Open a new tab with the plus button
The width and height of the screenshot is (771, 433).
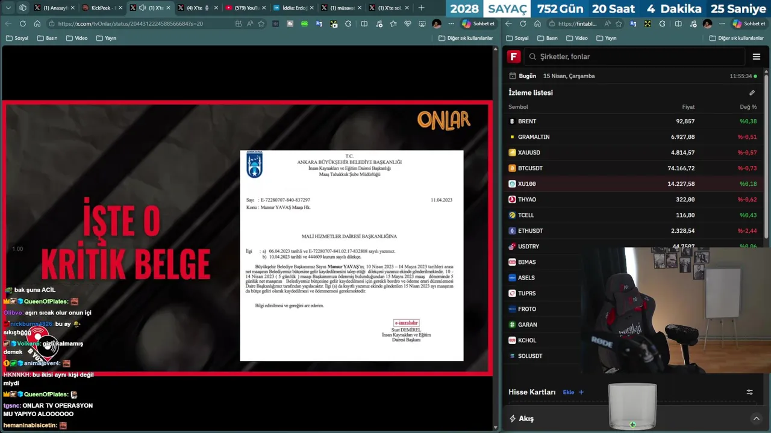[421, 8]
